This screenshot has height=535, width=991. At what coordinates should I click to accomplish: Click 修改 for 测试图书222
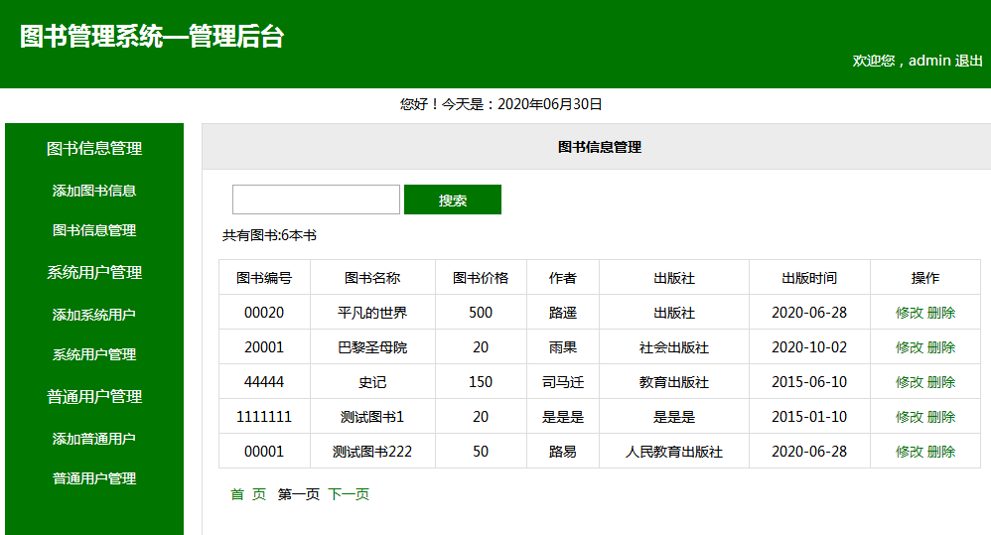(x=910, y=452)
